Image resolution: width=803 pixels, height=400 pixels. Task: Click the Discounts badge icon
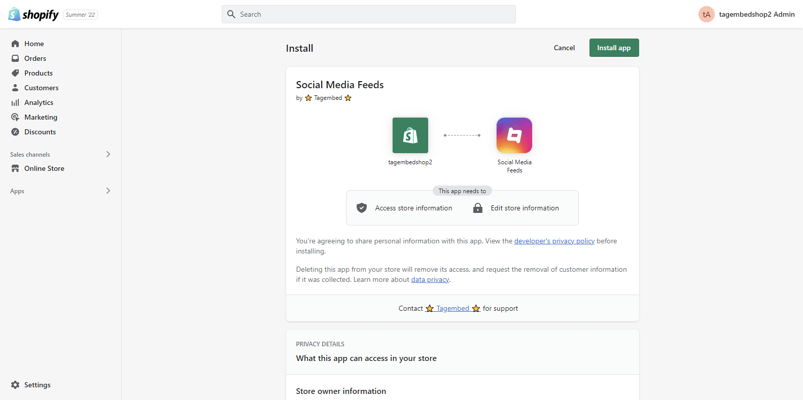click(x=15, y=132)
